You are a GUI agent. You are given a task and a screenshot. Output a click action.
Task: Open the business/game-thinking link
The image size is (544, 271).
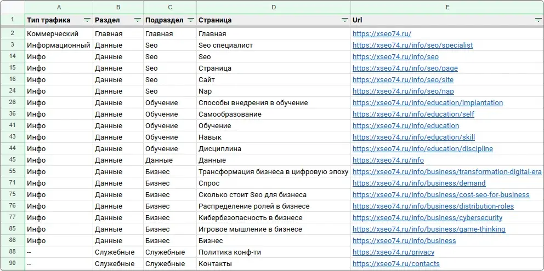coord(429,229)
